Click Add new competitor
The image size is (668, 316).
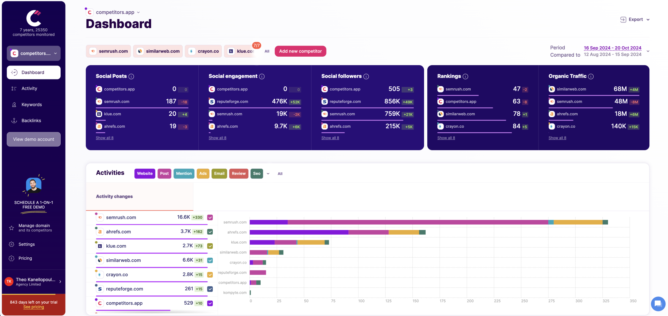[300, 51]
